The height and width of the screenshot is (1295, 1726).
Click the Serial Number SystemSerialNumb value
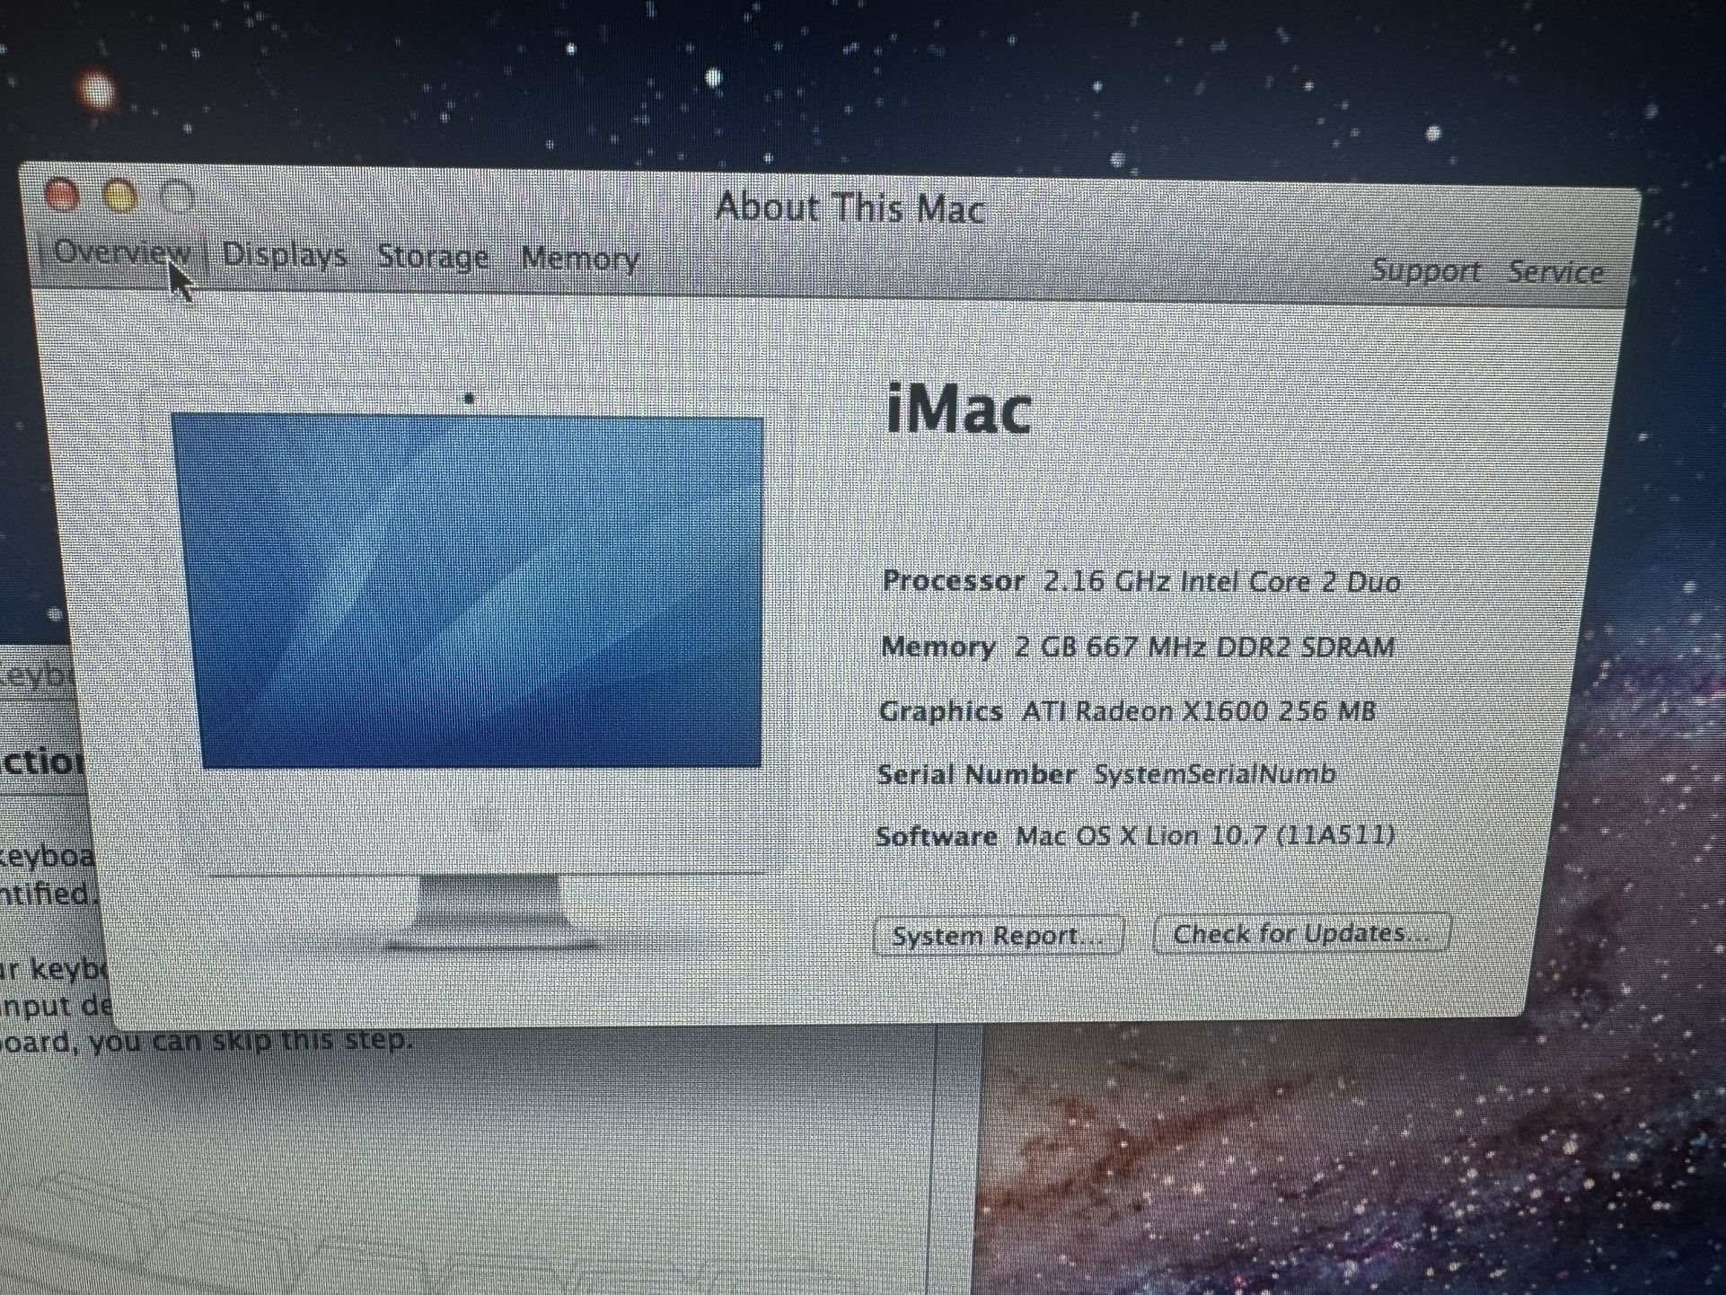(1214, 774)
